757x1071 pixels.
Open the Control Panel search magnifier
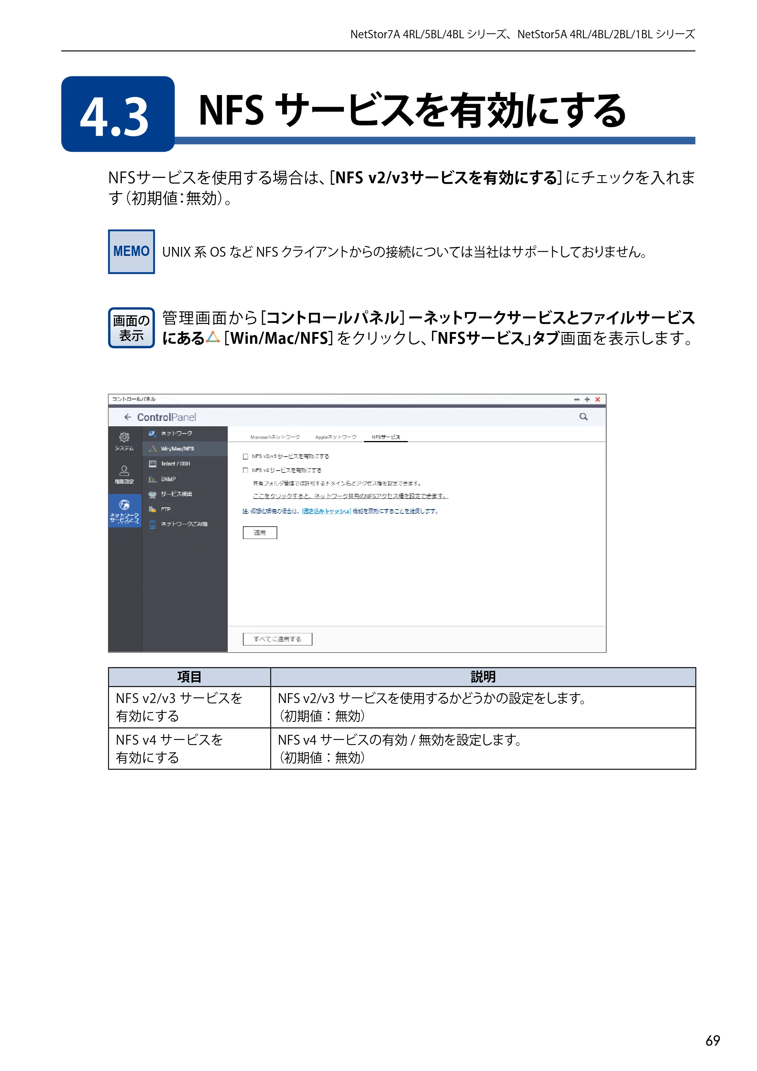click(583, 416)
